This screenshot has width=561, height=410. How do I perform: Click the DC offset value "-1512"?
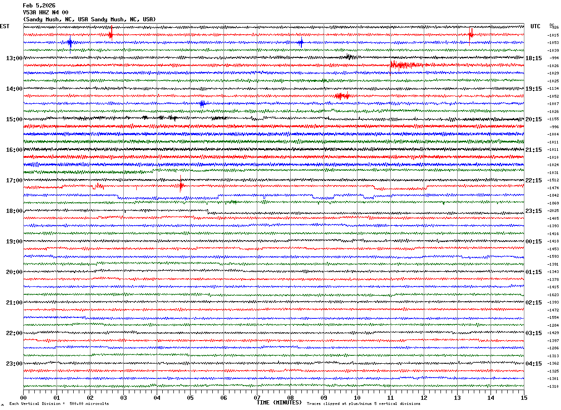[553, 180]
